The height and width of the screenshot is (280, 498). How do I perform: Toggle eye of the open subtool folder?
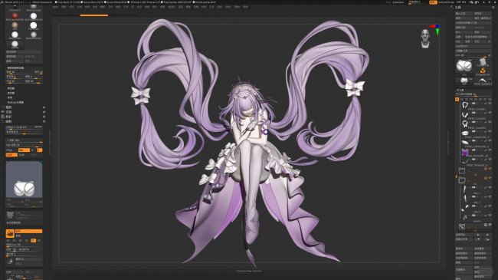(x=490, y=178)
